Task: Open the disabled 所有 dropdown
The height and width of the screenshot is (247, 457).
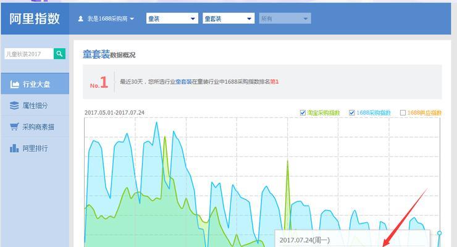Action: point(285,19)
